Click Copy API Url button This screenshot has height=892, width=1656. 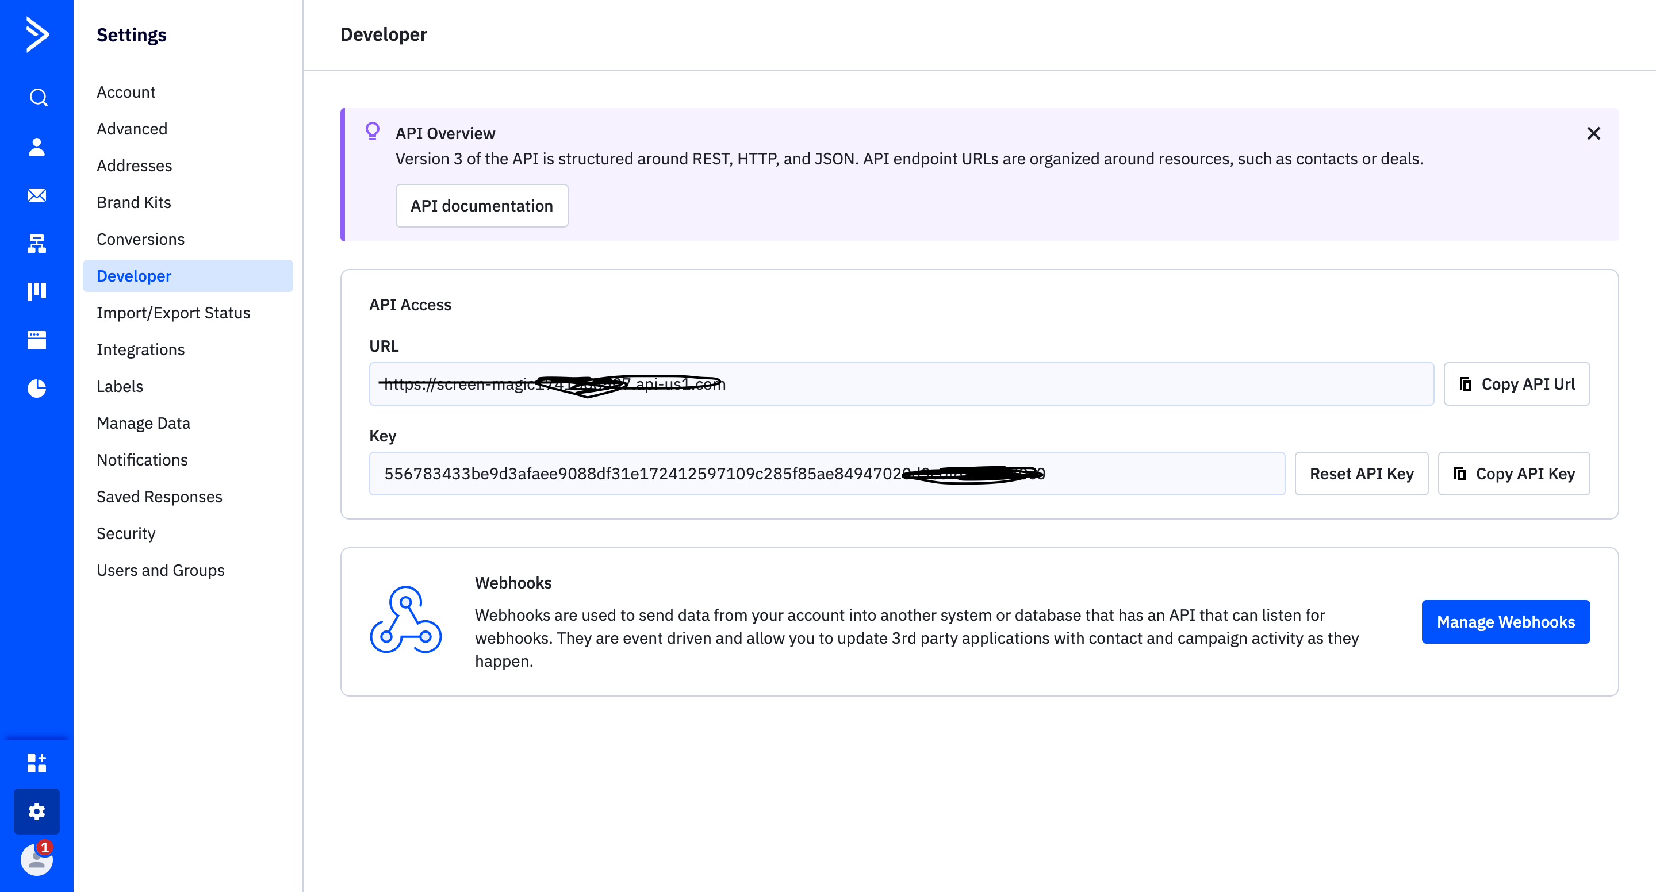click(x=1516, y=384)
